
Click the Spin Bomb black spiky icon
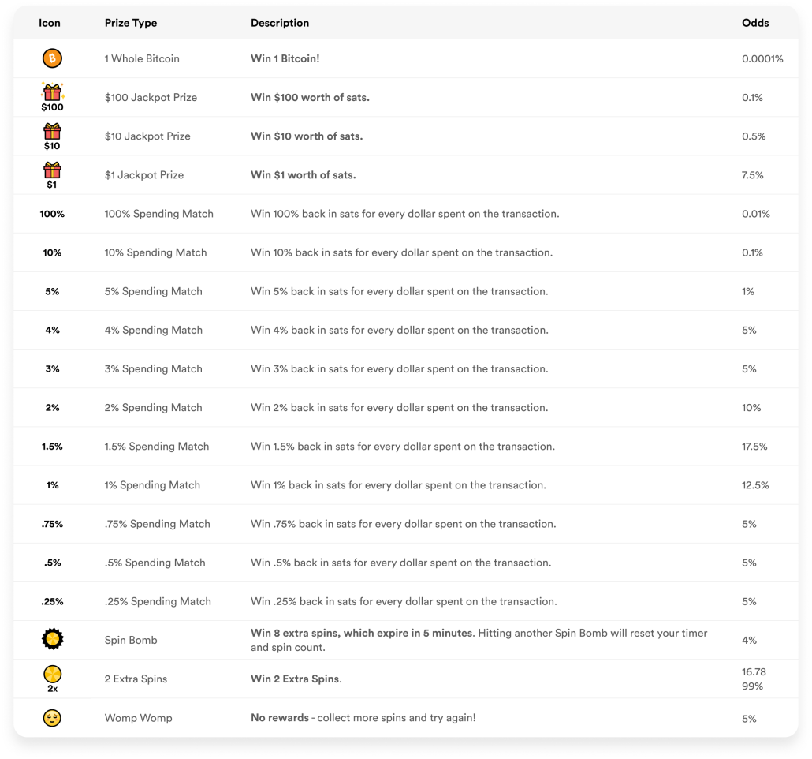[52, 639]
